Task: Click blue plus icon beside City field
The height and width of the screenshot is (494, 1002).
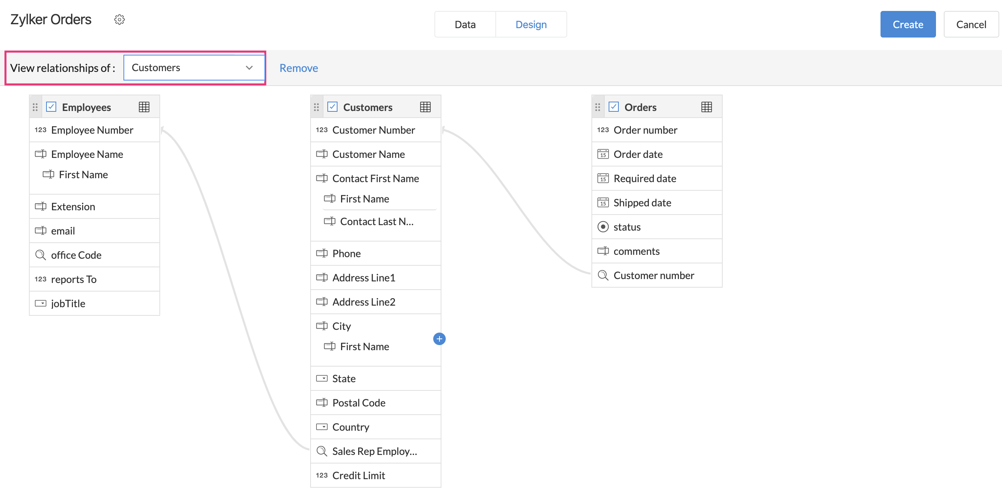Action: (439, 339)
